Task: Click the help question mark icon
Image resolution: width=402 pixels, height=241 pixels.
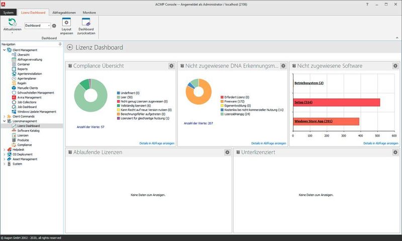Action: [367, 5]
